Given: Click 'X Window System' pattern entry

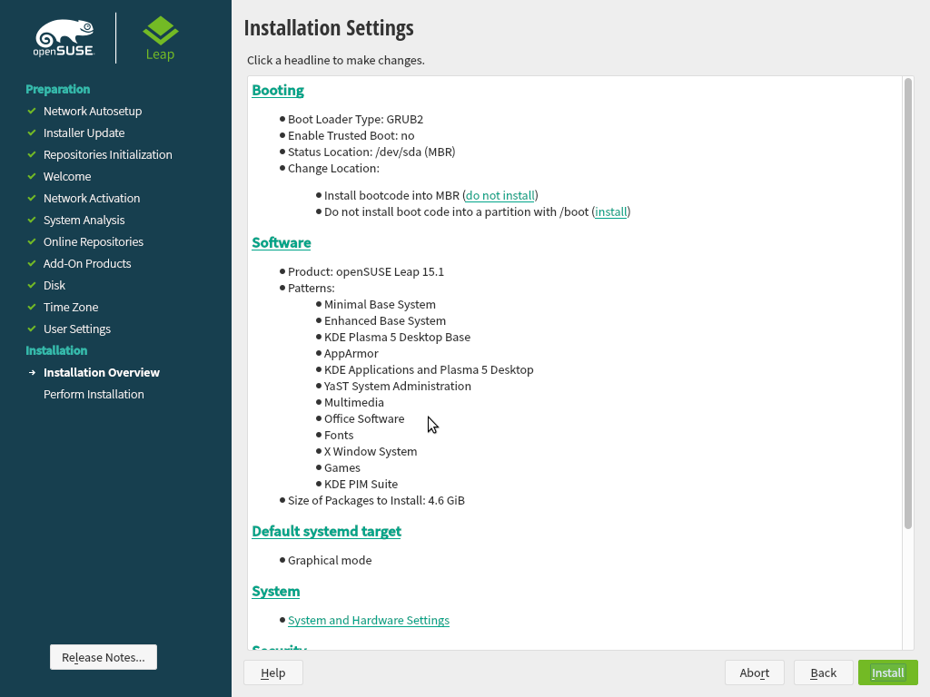Looking at the screenshot, I should [x=371, y=452].
